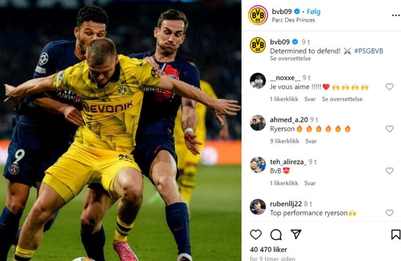The image size is (401, 261).
Task: View the 40 470 liker list
Action: pyautogui.click(x=268, y=250)
